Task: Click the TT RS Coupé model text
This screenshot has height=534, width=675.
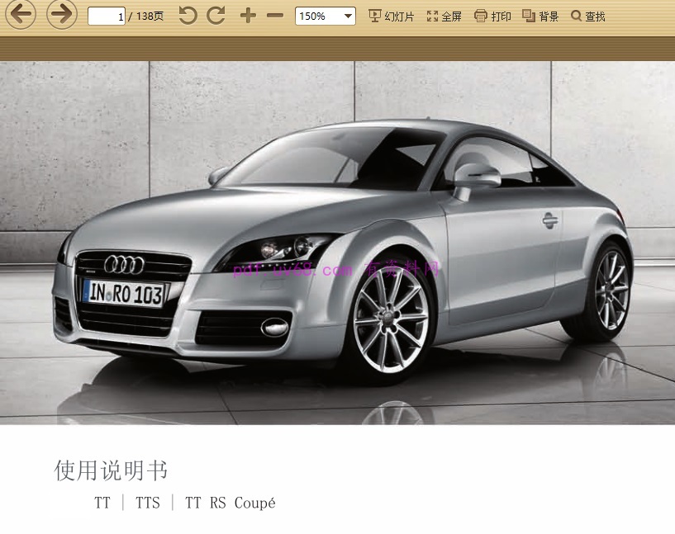Action: tap(230, 503)
